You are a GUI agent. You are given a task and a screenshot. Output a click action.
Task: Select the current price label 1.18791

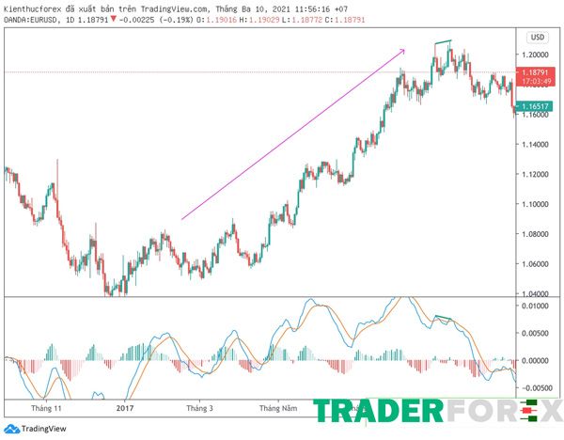[x=535, y=72]
